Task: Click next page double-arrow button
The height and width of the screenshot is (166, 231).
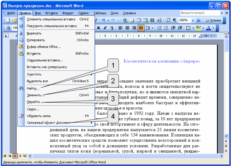Action: click(x=226, y=151)
